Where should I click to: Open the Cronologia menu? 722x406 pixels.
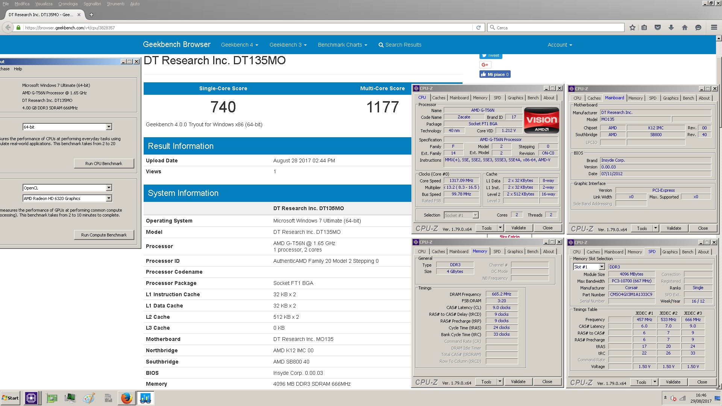pos(68,4)
